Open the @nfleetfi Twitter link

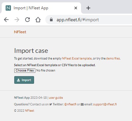(70, 104)
